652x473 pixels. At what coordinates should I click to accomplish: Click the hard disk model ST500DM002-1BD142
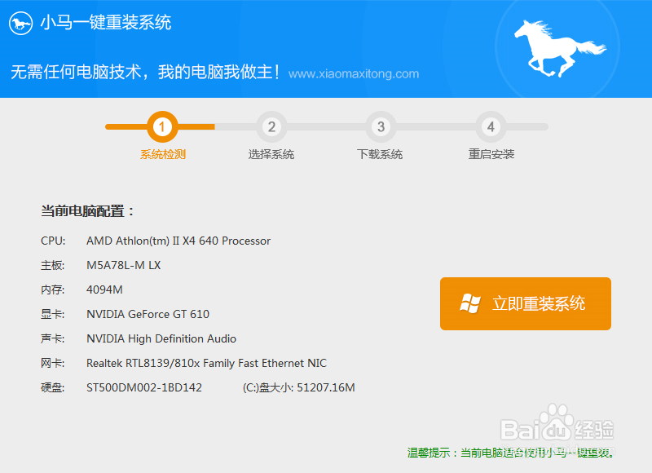click(x=144, y=387)
